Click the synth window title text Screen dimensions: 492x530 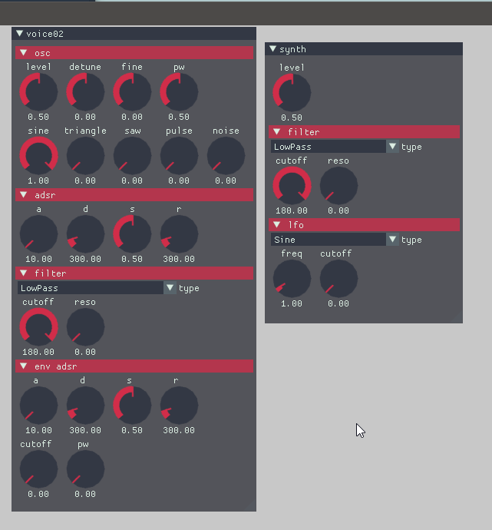[x=292, y=49]
